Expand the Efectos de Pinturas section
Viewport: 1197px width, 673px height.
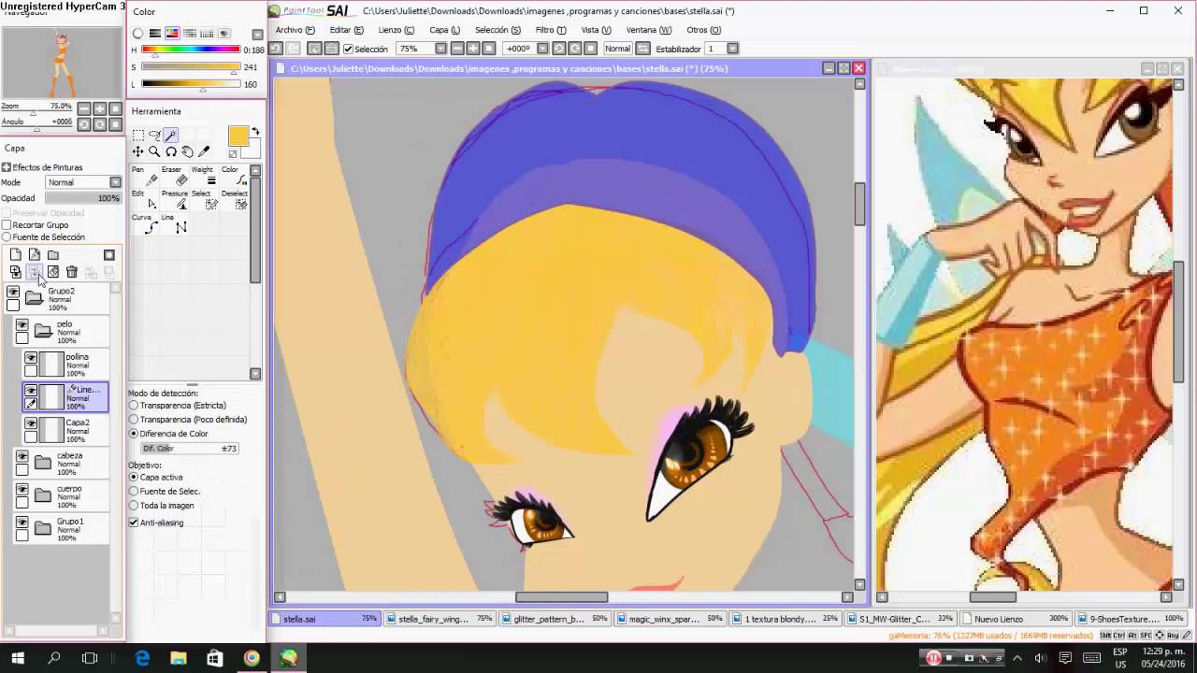pos(7,167)
